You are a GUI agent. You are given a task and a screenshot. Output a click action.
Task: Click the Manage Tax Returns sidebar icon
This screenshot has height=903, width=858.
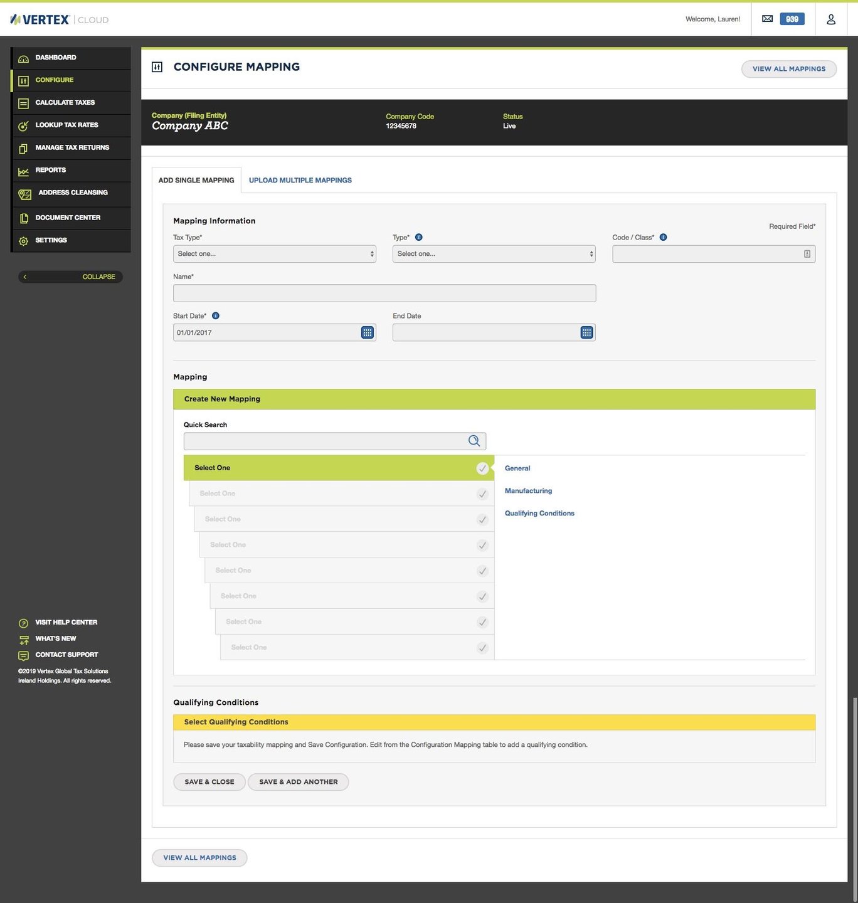tap(23, 149)
